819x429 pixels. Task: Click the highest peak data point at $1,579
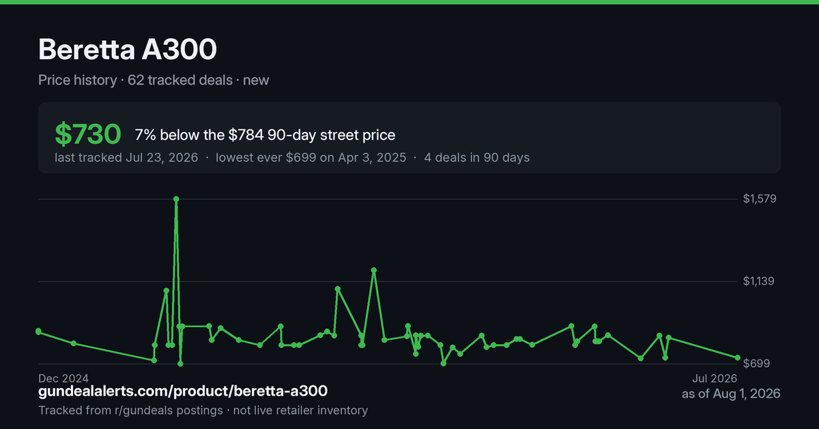pyautogui.click(x=176, y=199)
